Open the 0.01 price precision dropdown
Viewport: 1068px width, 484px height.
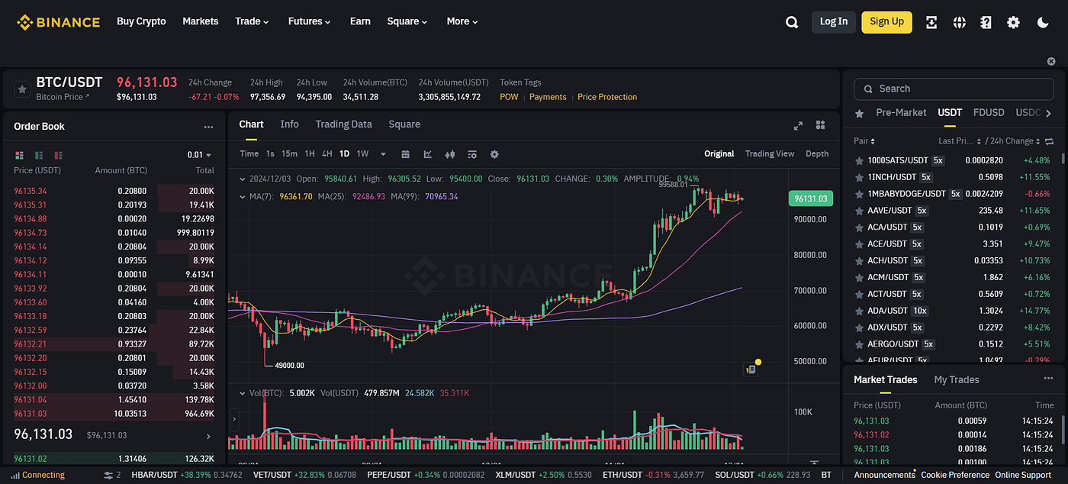point(200,155)
